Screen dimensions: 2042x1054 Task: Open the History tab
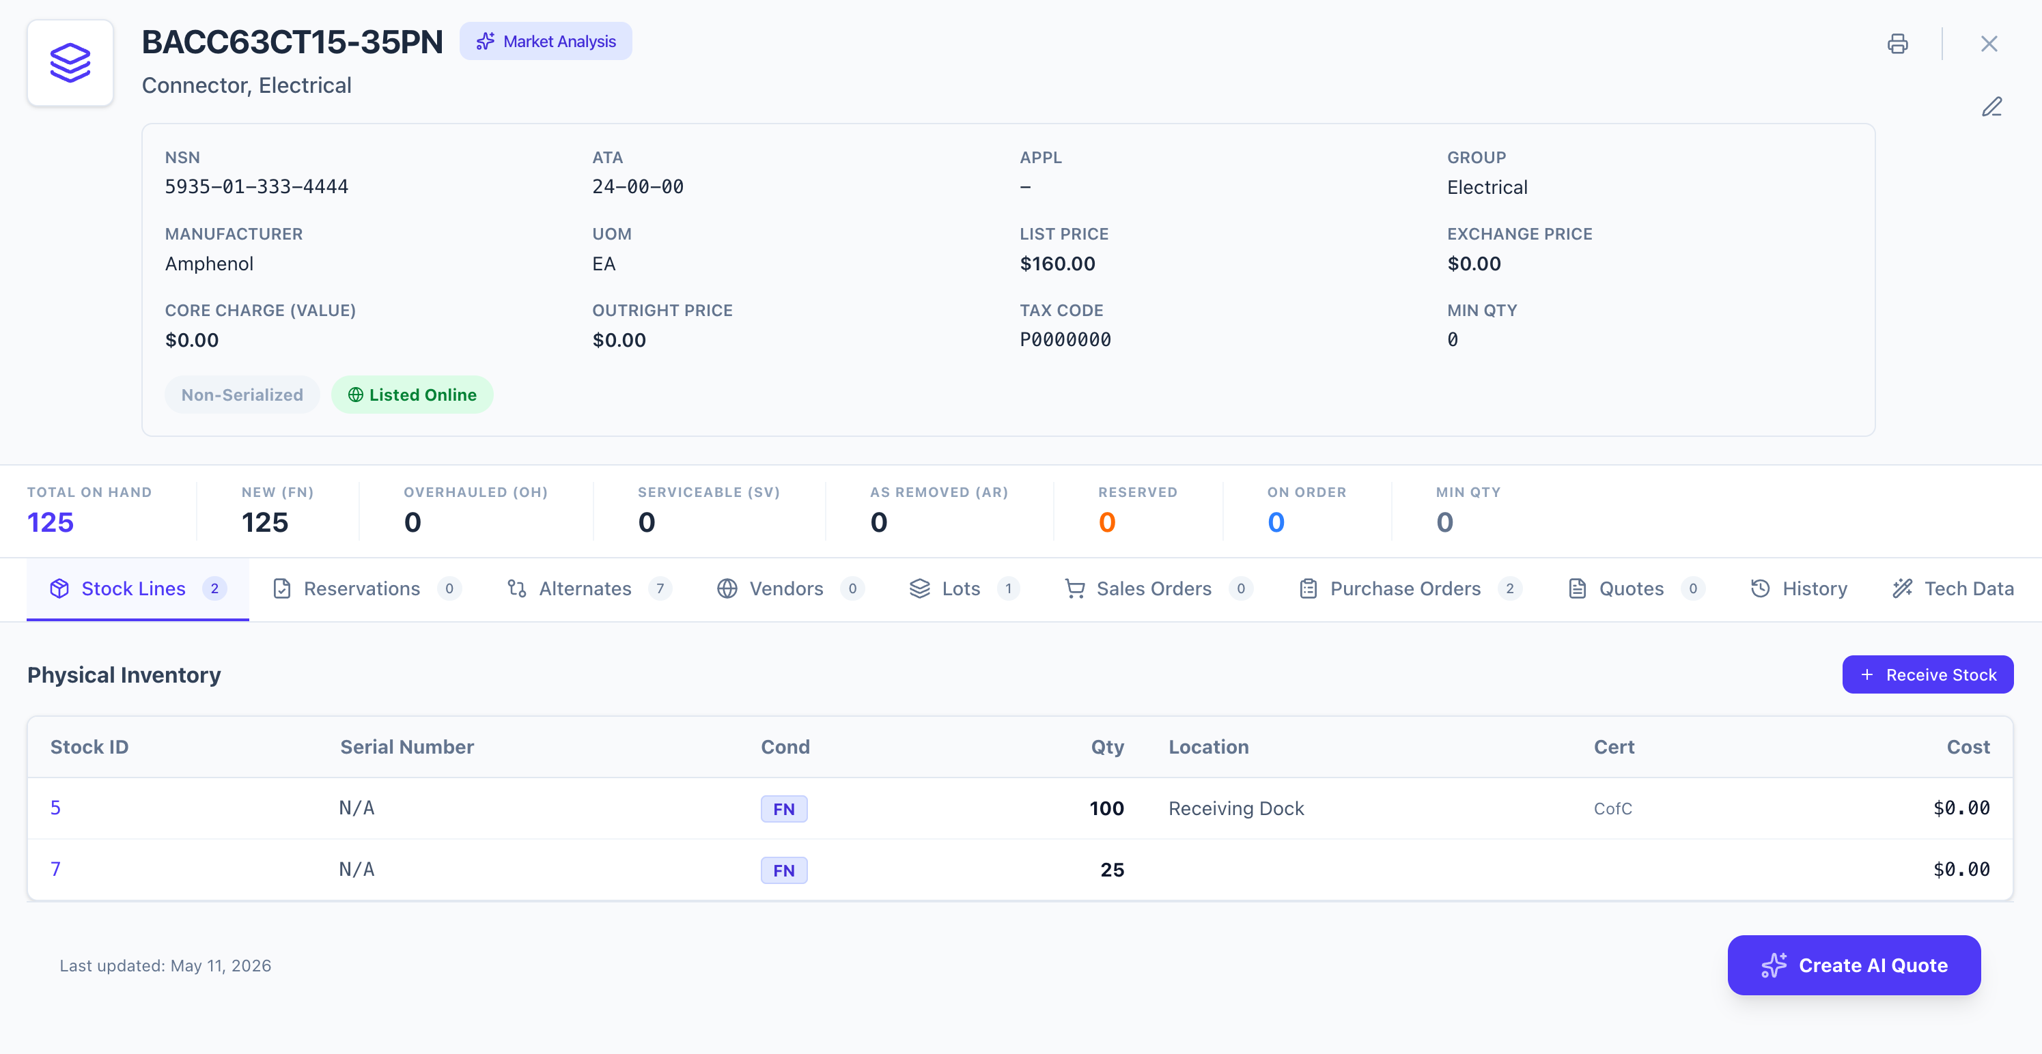pos(1798,589)
